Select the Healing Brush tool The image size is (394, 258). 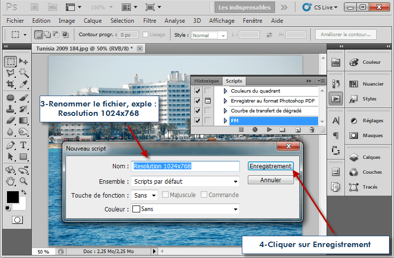10,98
